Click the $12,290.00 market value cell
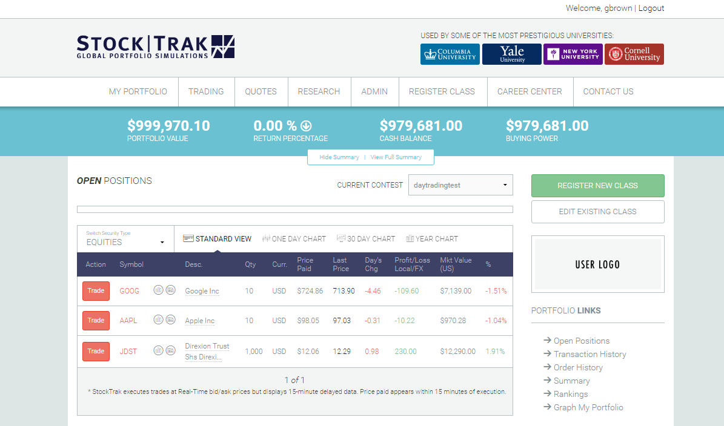724x426 pixels. coord(457,352)
